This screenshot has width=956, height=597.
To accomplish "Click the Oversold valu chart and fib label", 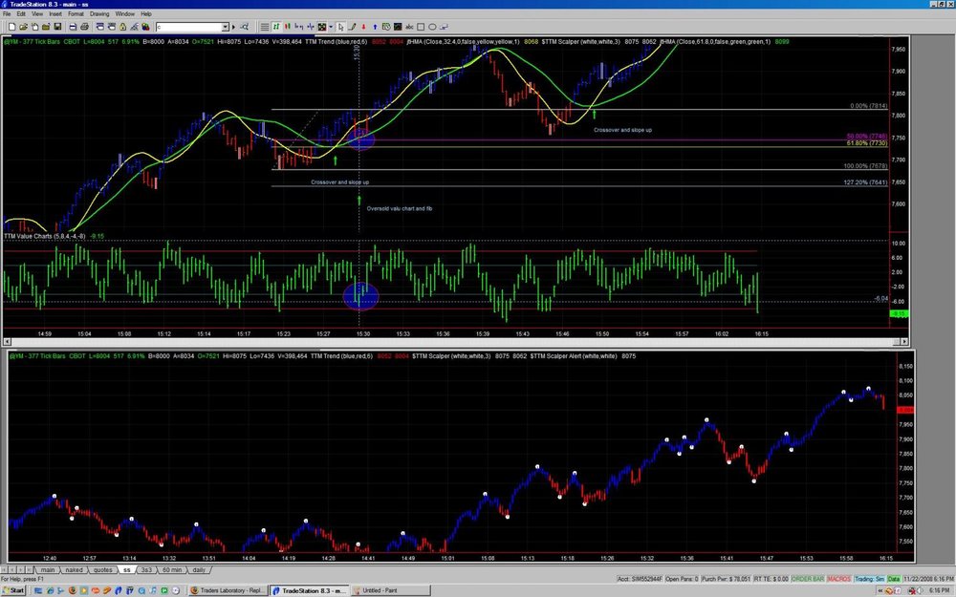I will click(x=400, y=208).
